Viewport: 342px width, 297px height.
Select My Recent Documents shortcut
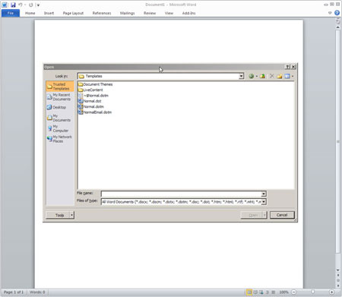point(60,97)
